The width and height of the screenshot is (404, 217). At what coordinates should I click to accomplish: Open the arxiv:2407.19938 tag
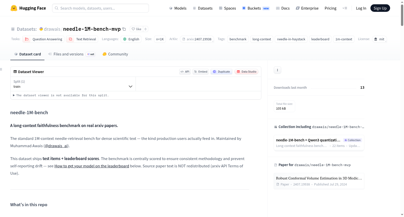pos(197,39)
